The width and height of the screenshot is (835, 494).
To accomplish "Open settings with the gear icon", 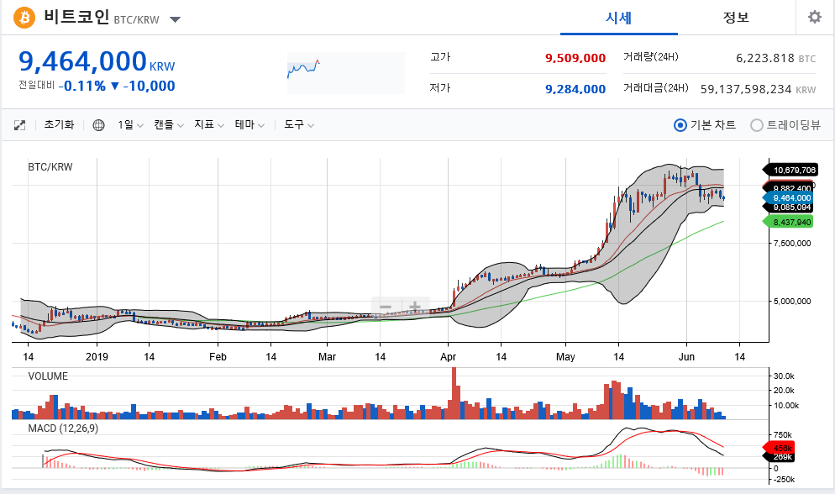I will [815, 17].
